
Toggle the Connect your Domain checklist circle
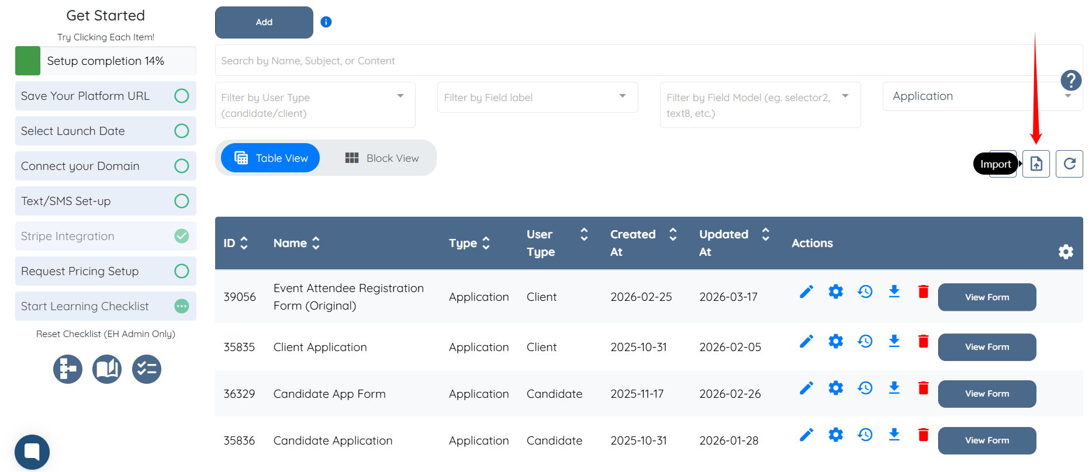point(182,166)
